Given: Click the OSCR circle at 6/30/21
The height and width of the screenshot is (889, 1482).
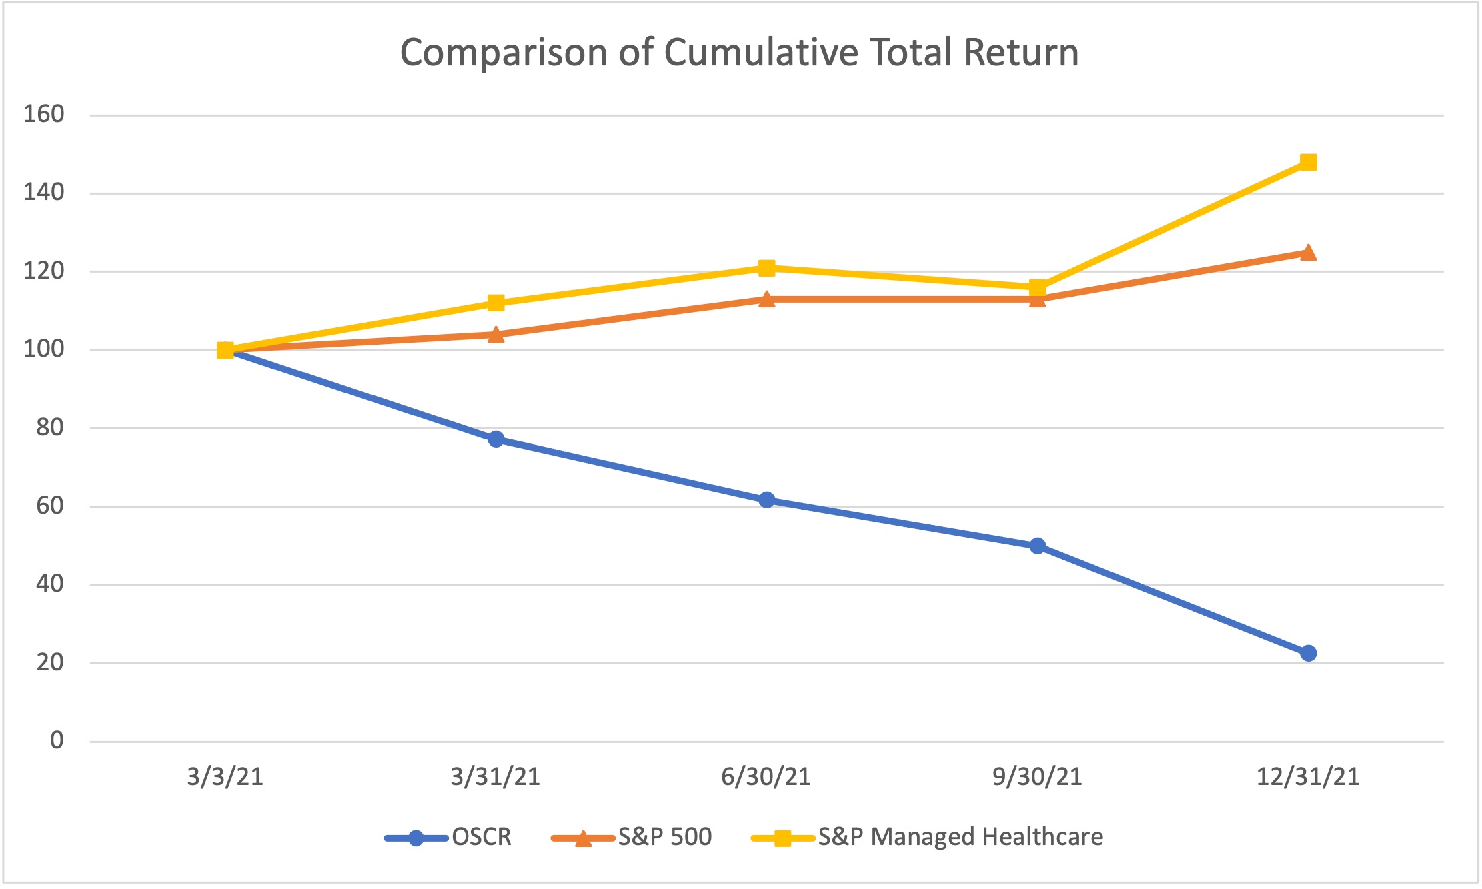Looking at the screenshot, I should (x=766, y=500).
